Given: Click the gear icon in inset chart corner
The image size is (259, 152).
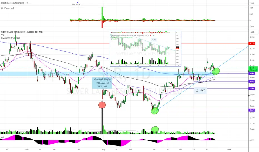Looking at the screenshot, I should (179, 65).
